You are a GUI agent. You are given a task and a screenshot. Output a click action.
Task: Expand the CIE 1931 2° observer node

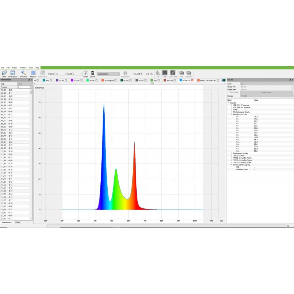(x=232, y=105)
